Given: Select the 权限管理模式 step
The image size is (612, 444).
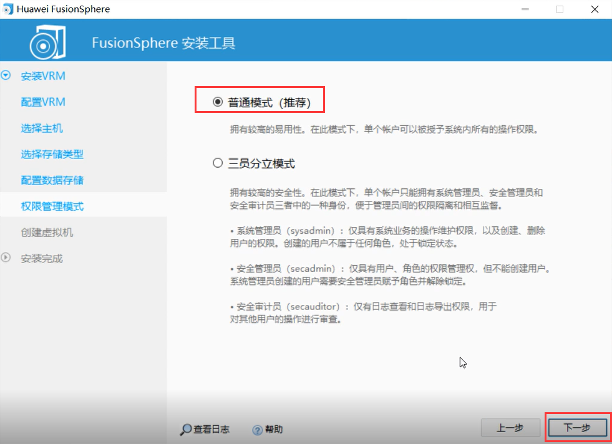Looking at the screenshot, I should (x=52, y=206).
